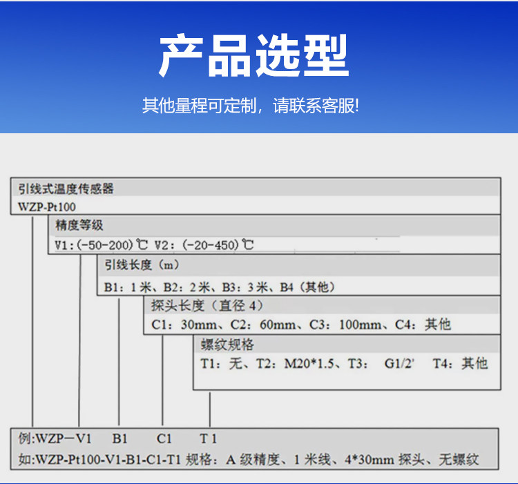Click the C1: 30mm option text
The image size is (518, 484).
[x=184, y=325]
